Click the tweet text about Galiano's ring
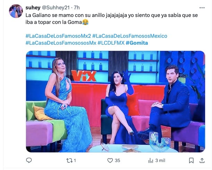This screenshot has height=170, width=212. coord(111,19)
